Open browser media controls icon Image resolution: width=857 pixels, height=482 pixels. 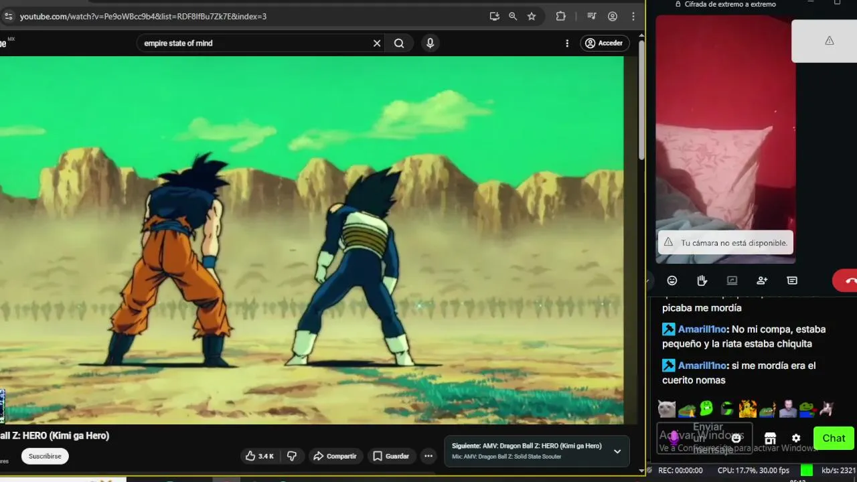point(591,16)
